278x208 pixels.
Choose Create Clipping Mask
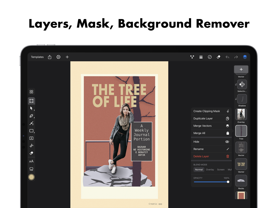[x=211, y=111]
